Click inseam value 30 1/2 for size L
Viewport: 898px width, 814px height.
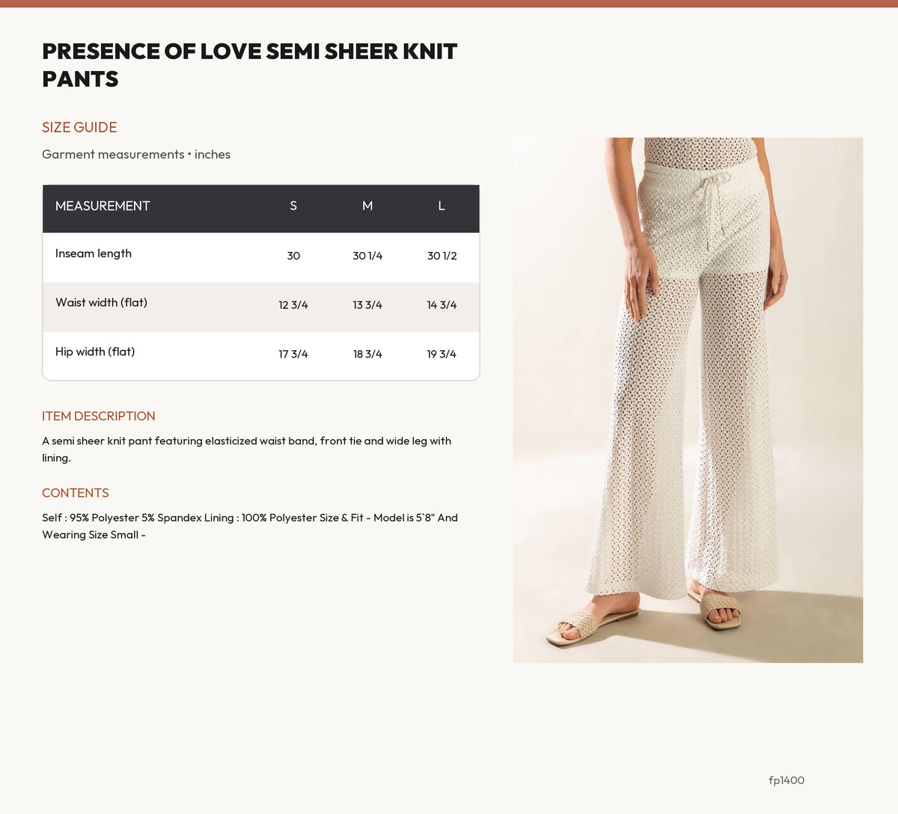[x=442, y=256]
